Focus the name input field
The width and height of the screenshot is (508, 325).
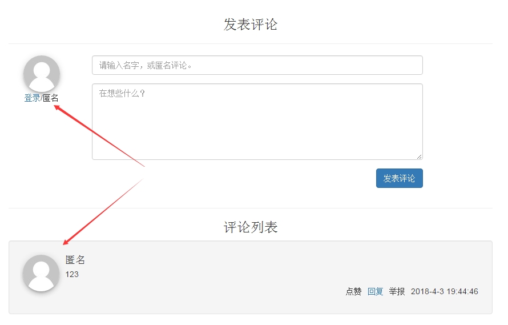click(257, 65)
